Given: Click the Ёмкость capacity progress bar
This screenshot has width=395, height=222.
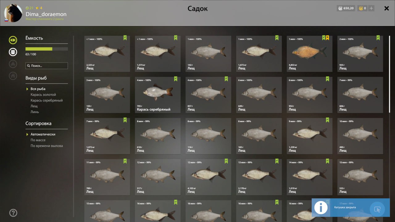Looking at the screenshot, I should pyautogui.click(x=47, y=49).
